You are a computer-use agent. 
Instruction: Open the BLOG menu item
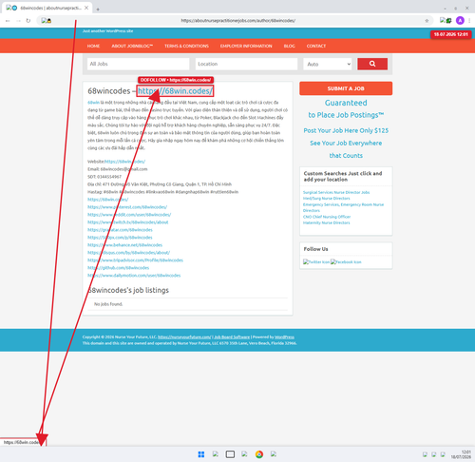[x=290, y=46]
